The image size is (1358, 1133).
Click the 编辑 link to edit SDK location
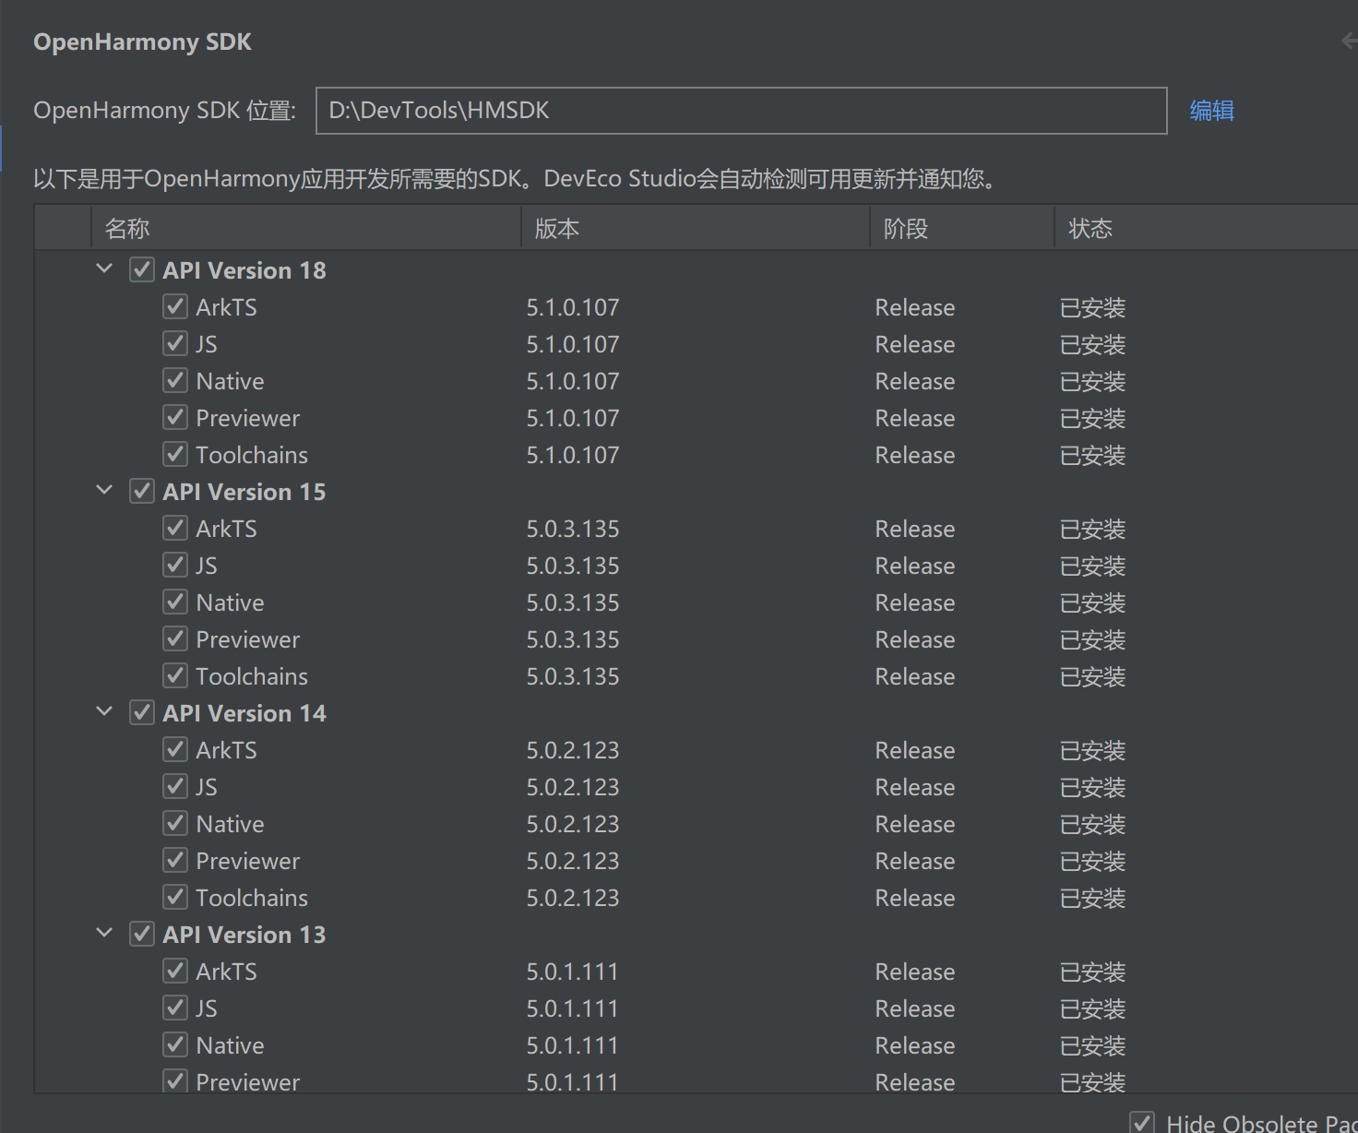[1211, 111]
